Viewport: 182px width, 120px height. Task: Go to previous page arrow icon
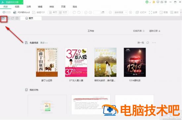(x=86, y=12)
